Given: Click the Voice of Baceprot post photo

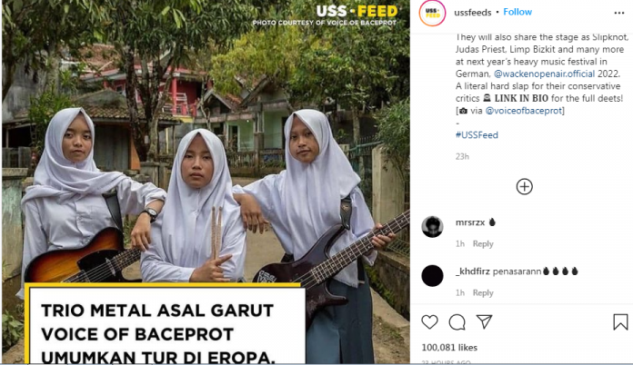Looking at the screenshot, I should (206, 182).
